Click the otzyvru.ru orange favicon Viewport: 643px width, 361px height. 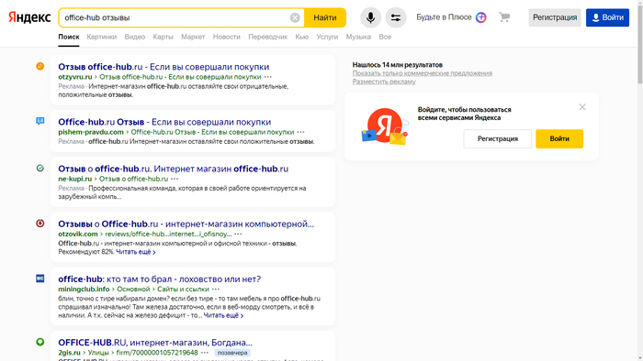pyautogui.click(x=40, y=66)
